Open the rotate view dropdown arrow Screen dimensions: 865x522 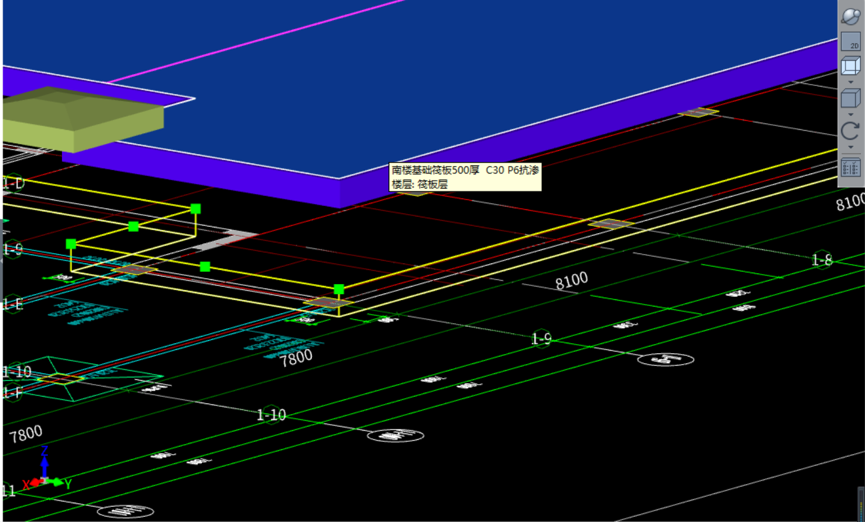pyautogui.click(x=850, y=147)
